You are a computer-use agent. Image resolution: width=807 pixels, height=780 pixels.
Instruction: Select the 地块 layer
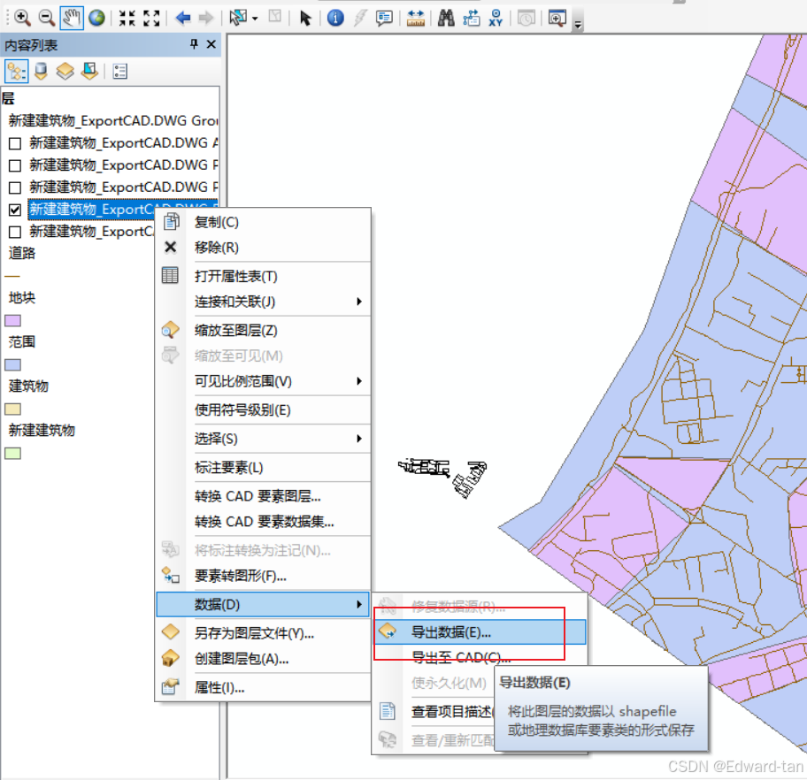click(x=22, y=297)
